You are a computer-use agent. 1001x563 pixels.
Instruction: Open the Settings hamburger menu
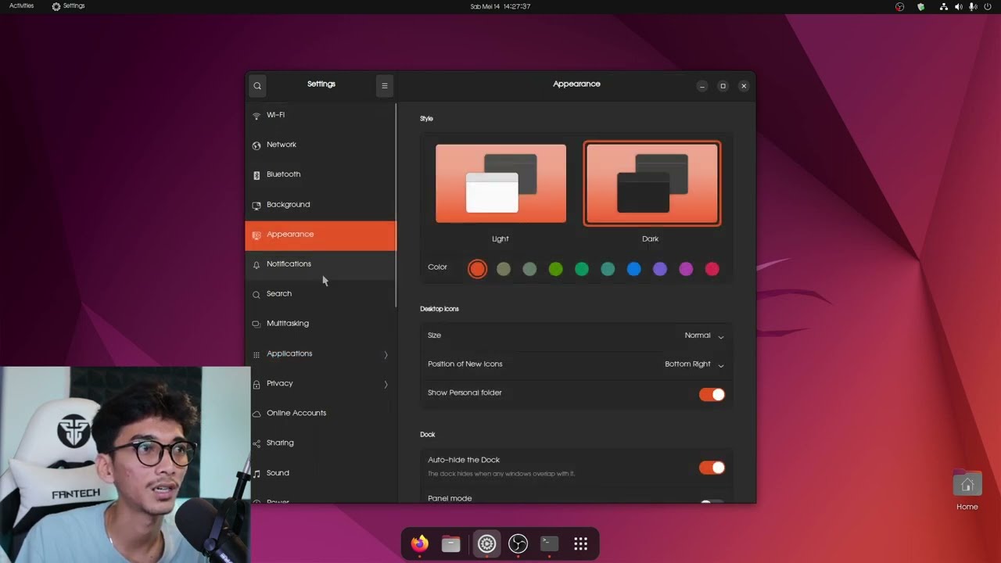tap(384, 85)
